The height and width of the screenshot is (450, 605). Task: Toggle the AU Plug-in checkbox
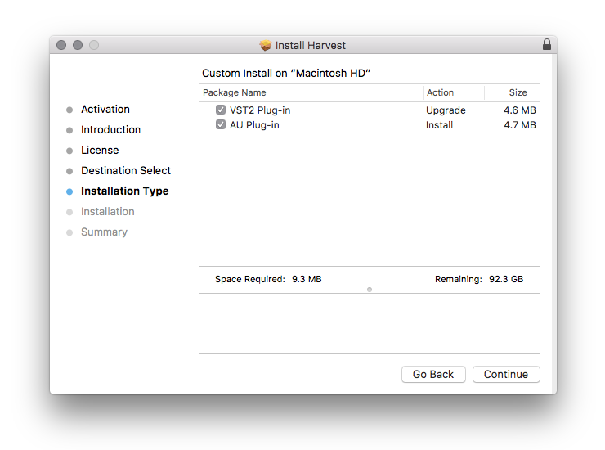point(221,125)
